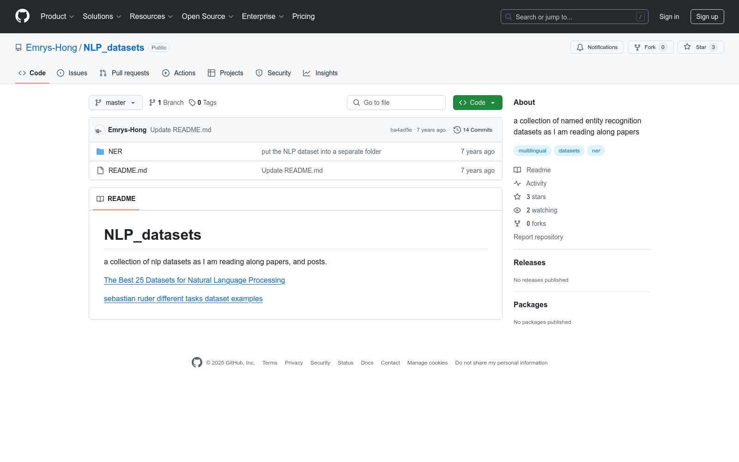Click the search magnifier icon in header
Viewport: 739px width, 462px height.
pos(509,17)
